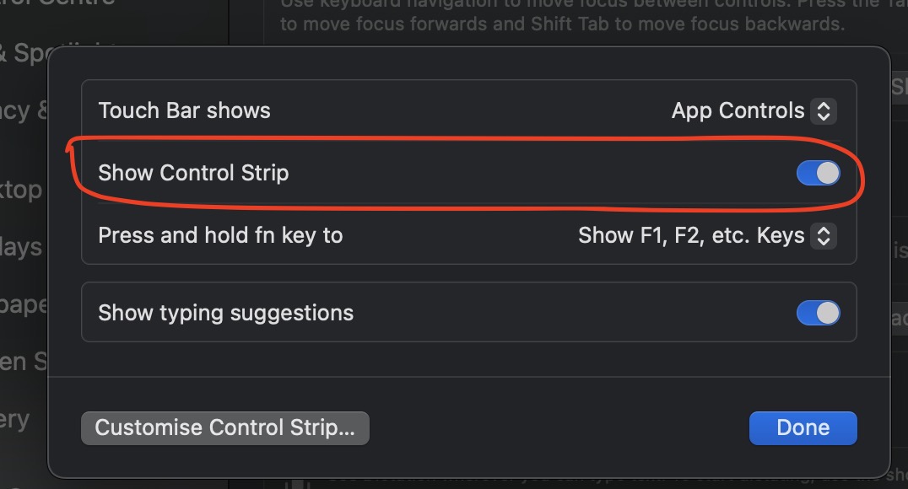
Task: Open Wallpaper settings in the sidebar
Action: click(21, 304)
